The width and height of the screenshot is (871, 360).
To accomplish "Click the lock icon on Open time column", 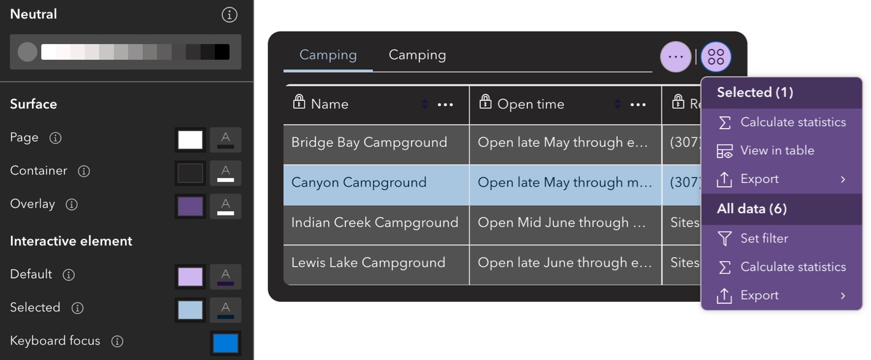I will click(485, 103).
